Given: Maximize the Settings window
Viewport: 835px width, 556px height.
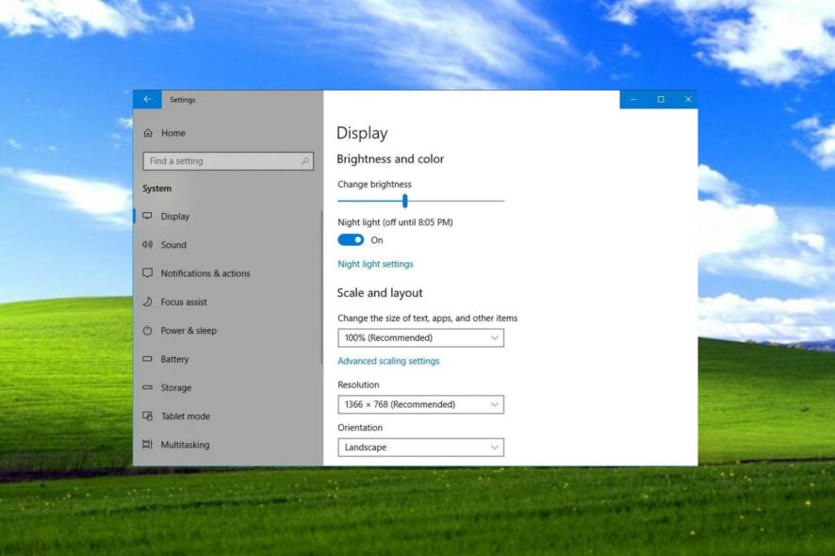Looking at the screenshot, I should click(661, 100).
